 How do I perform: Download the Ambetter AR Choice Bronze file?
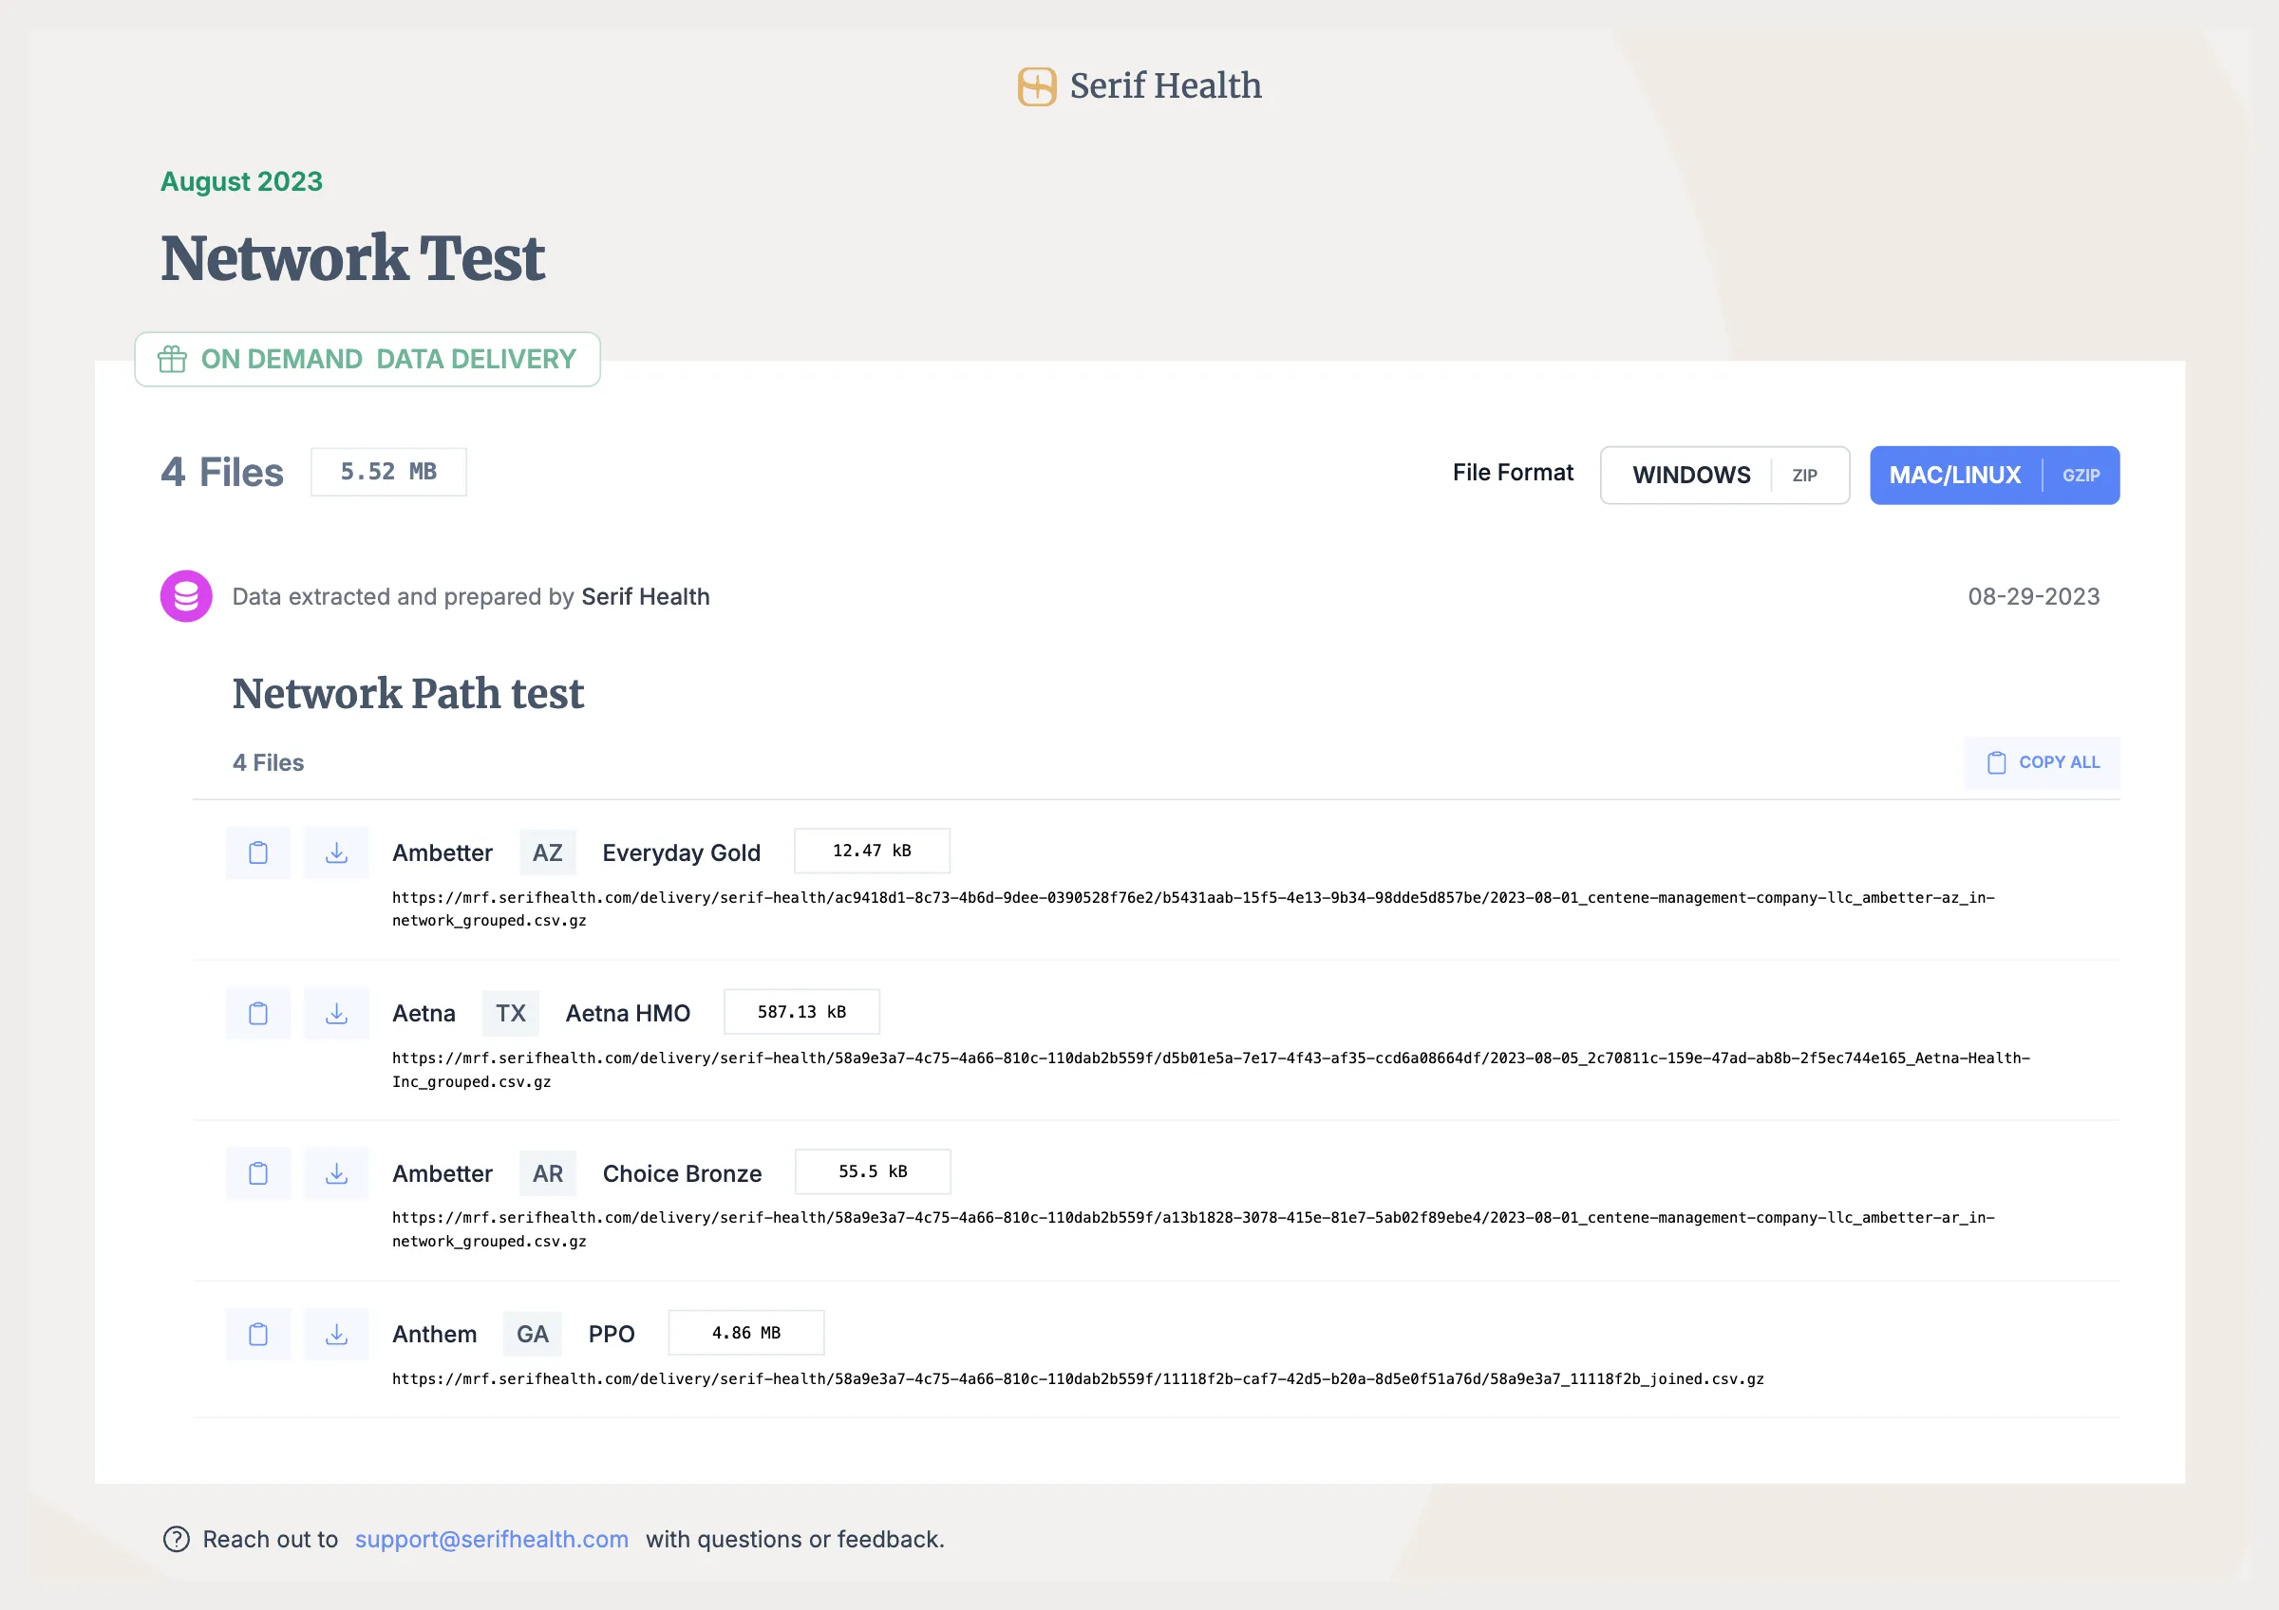335,1173
